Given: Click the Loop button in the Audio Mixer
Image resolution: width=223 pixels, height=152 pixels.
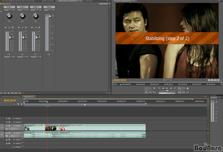Looking at the screenshot, I should [16, 93].
